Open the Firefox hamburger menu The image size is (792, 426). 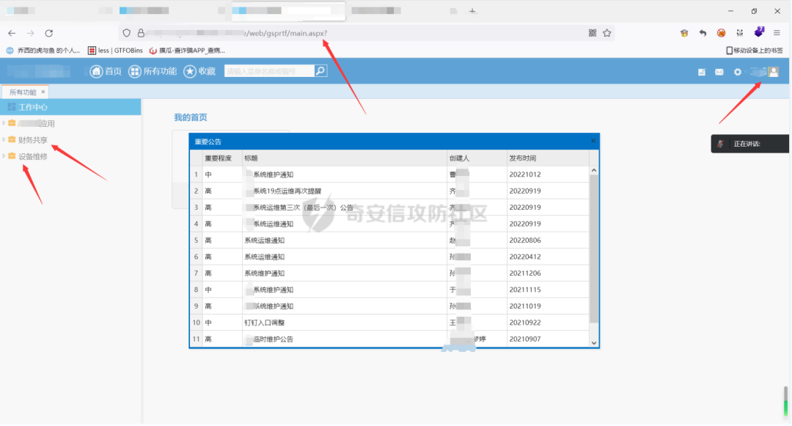click(x=777, y=33)
